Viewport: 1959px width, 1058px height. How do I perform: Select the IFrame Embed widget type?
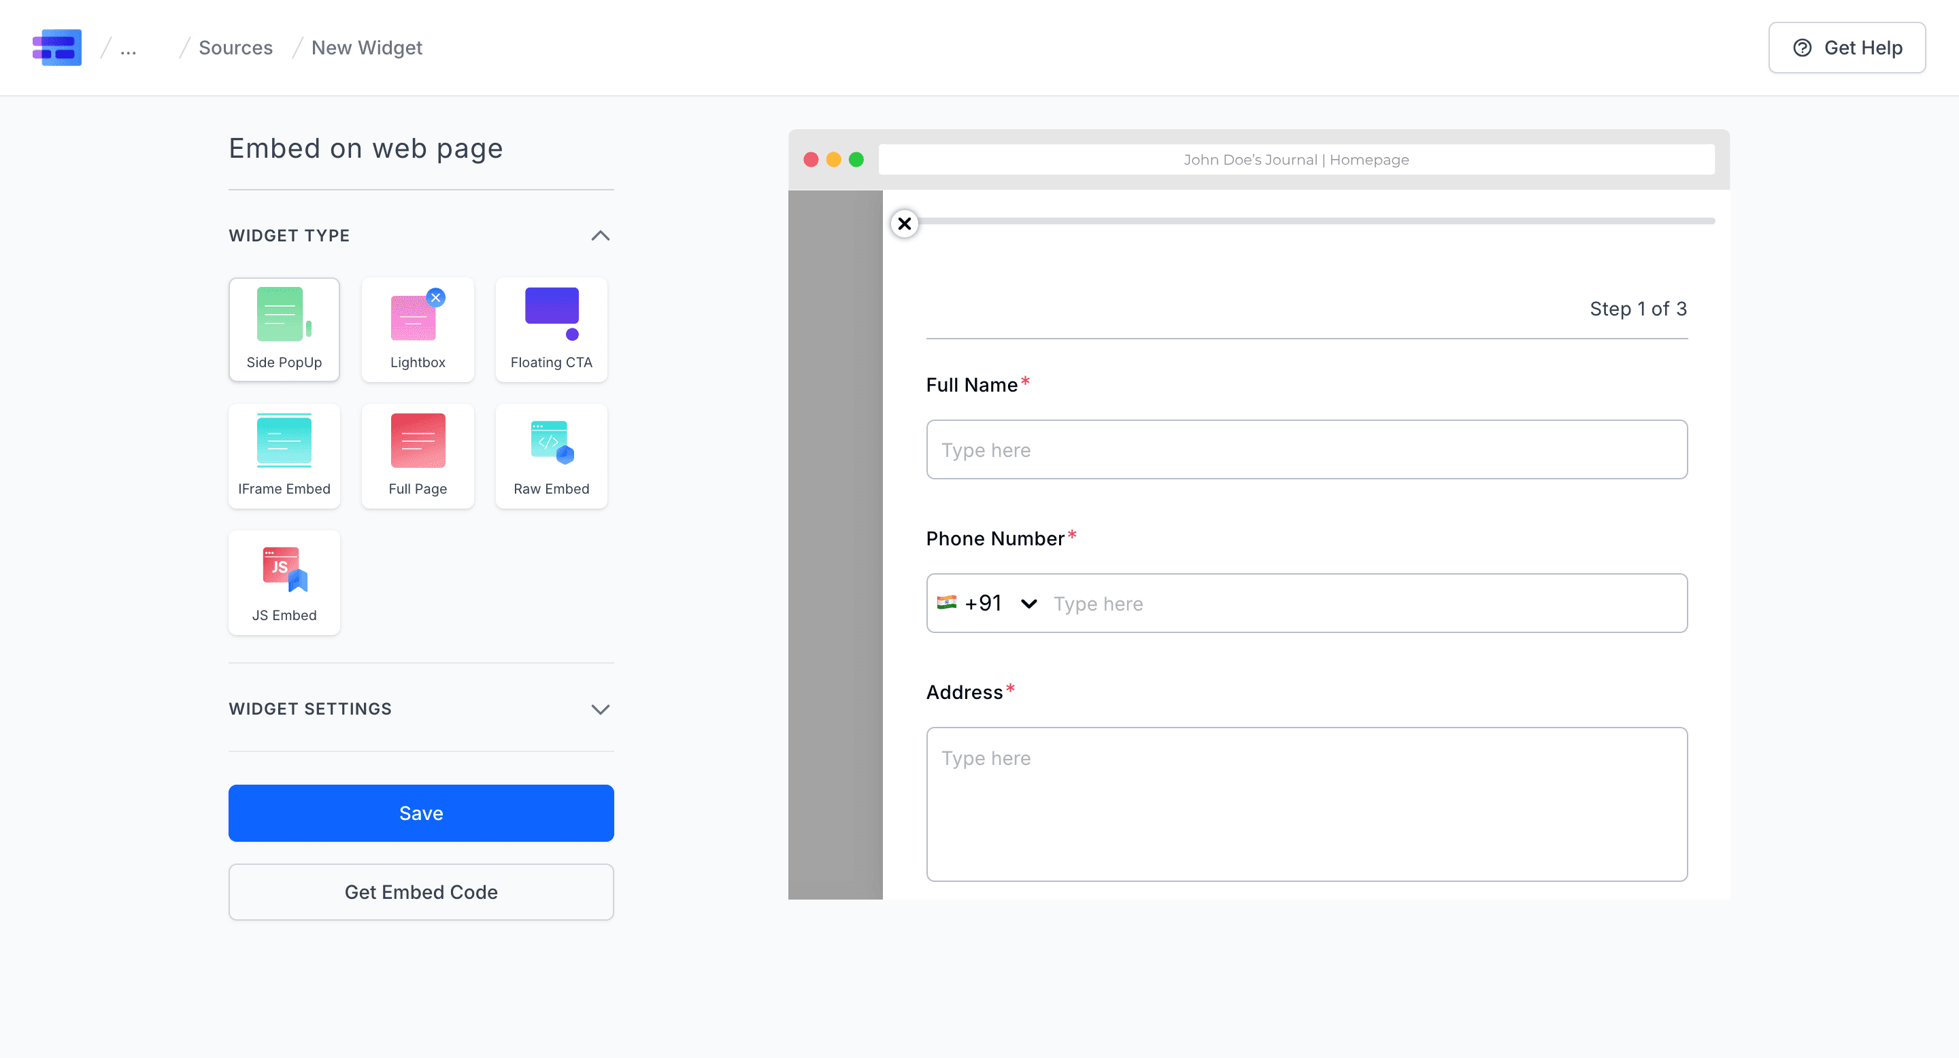click(x=284, y=456)
